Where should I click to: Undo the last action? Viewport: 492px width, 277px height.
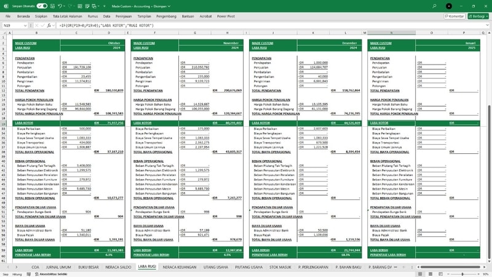[x=60, y=6]
